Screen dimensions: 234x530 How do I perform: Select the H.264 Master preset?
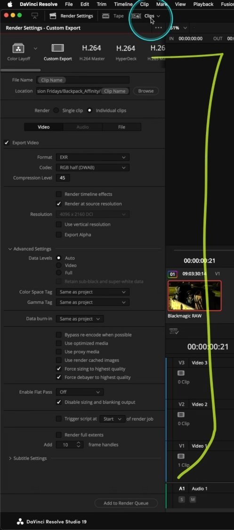[x=92, y=52]
